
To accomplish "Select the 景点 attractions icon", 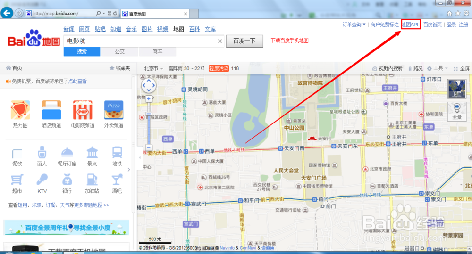I will click(92, 152).
